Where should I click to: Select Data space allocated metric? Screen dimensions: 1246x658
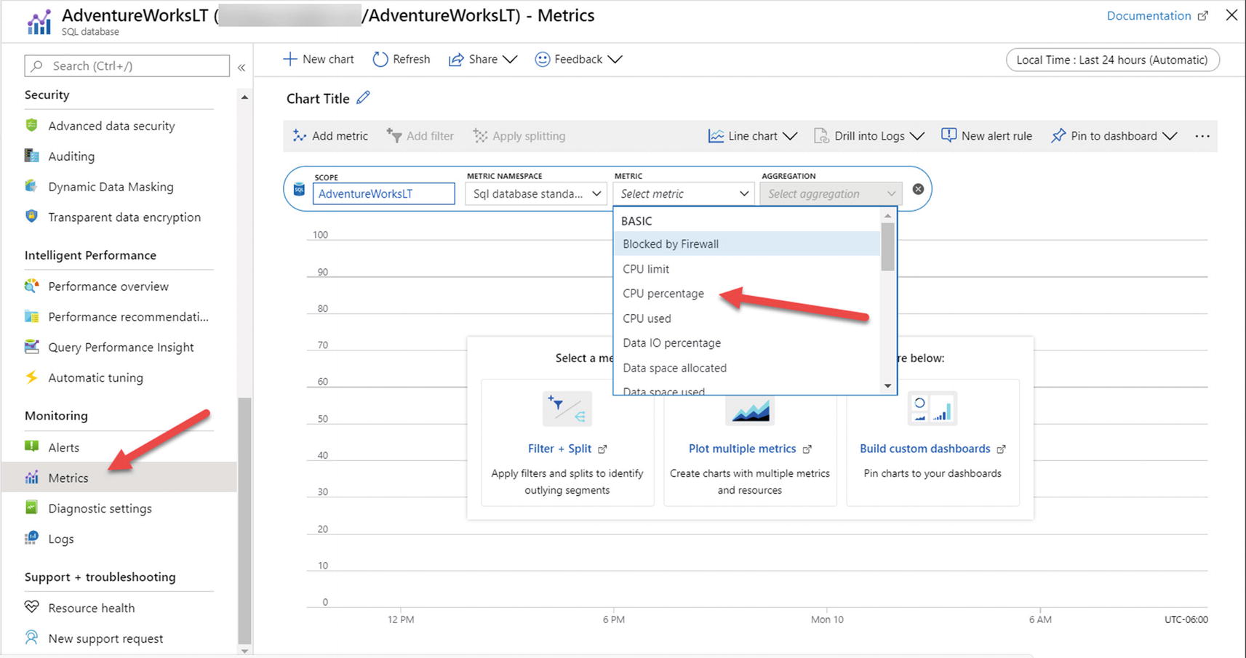click(747, 368)
